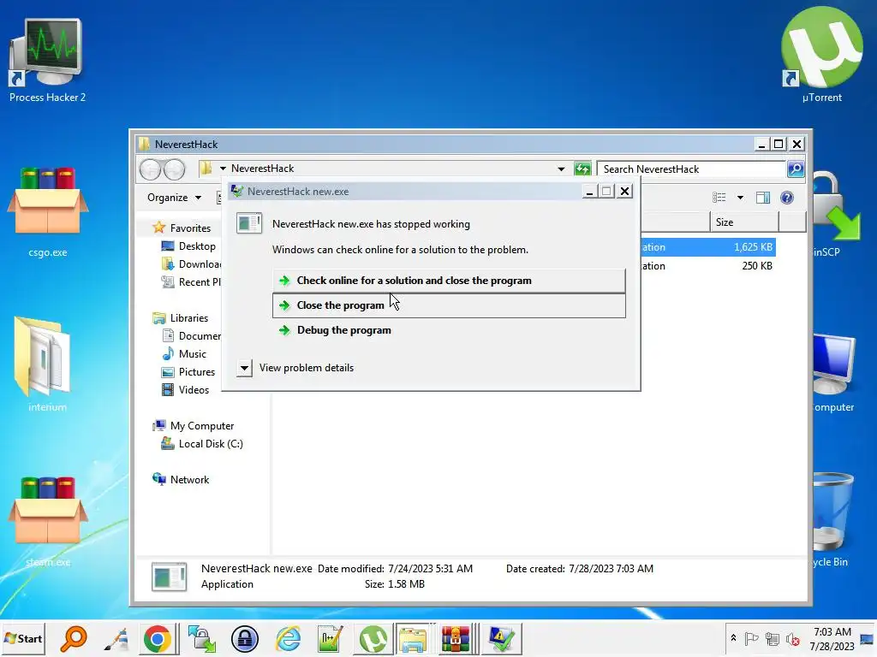Close the NeverestHack new.exe error dialog
Screen dimensions: 877x657
coord(624,191)
